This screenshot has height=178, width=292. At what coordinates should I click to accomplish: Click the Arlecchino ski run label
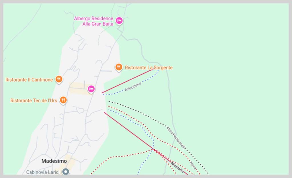coord(133,87)
